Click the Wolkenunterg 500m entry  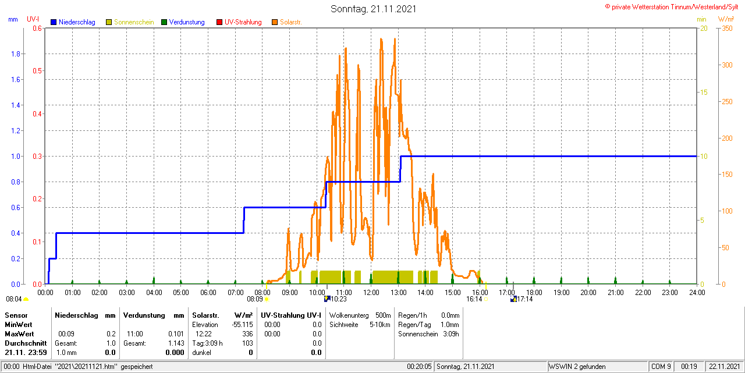pos(360,315)
